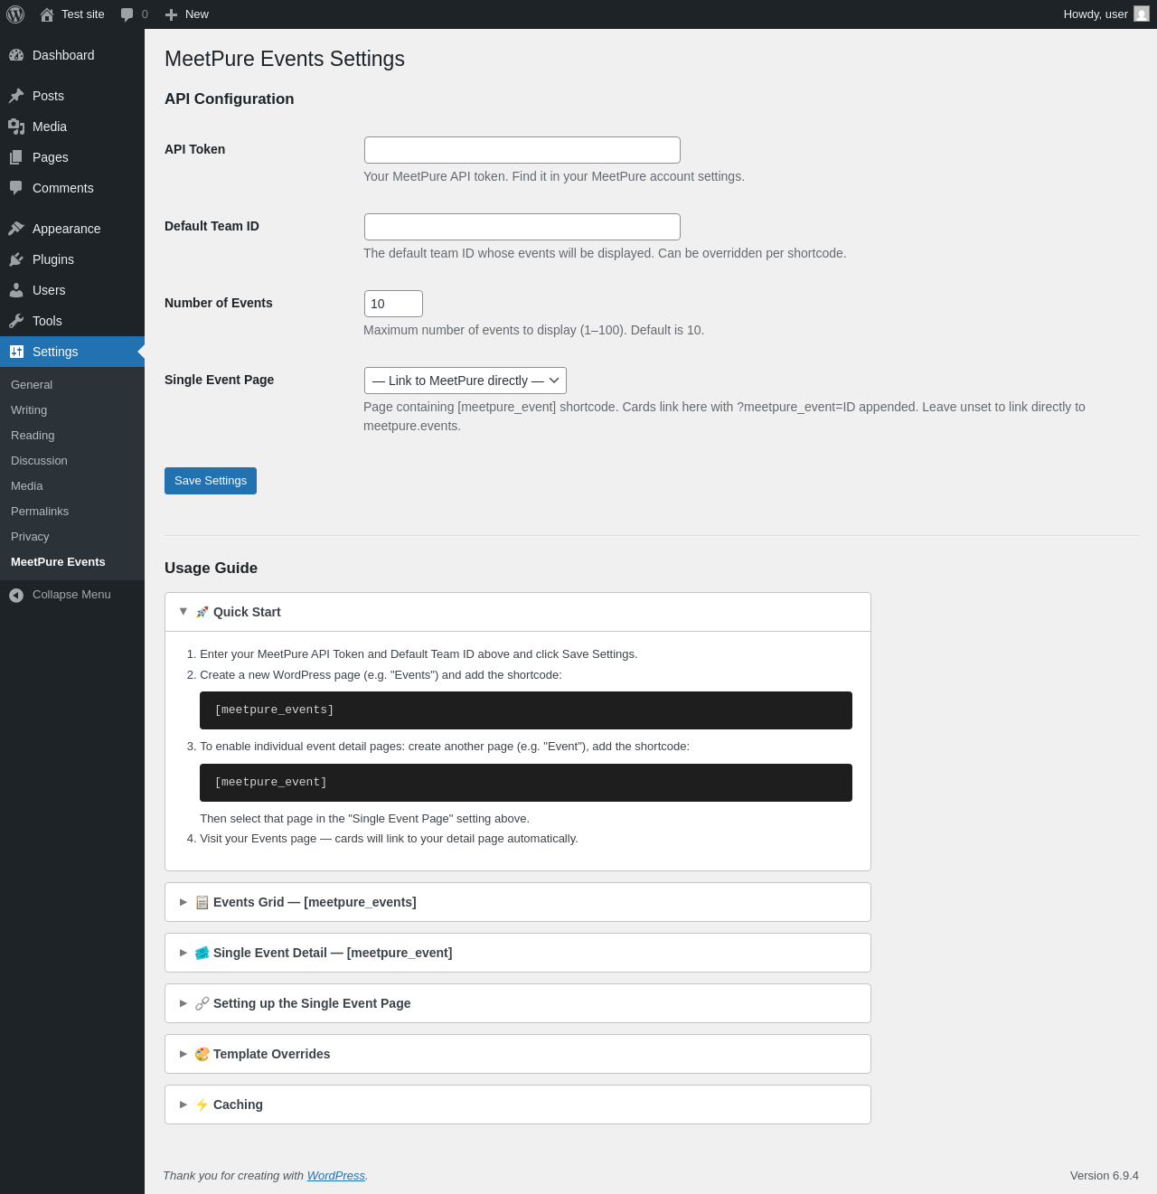
Task: Click the Appearance paintbrush icon
Action: point(16,229)
